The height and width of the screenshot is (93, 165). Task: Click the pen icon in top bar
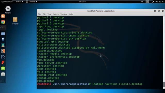point(153,2)
